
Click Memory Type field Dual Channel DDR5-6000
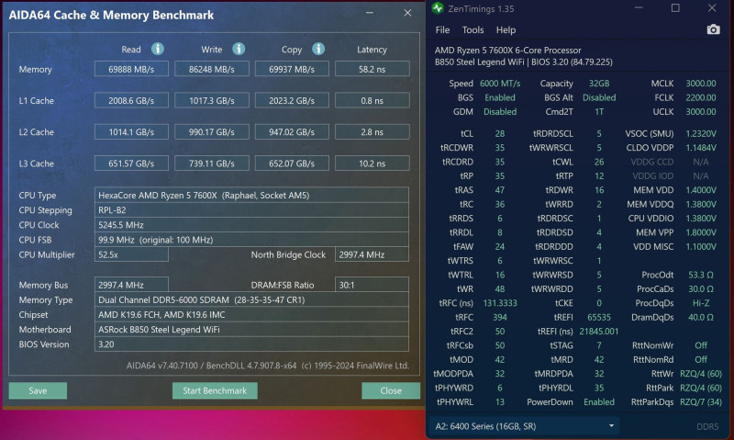(x=251, y=299)
